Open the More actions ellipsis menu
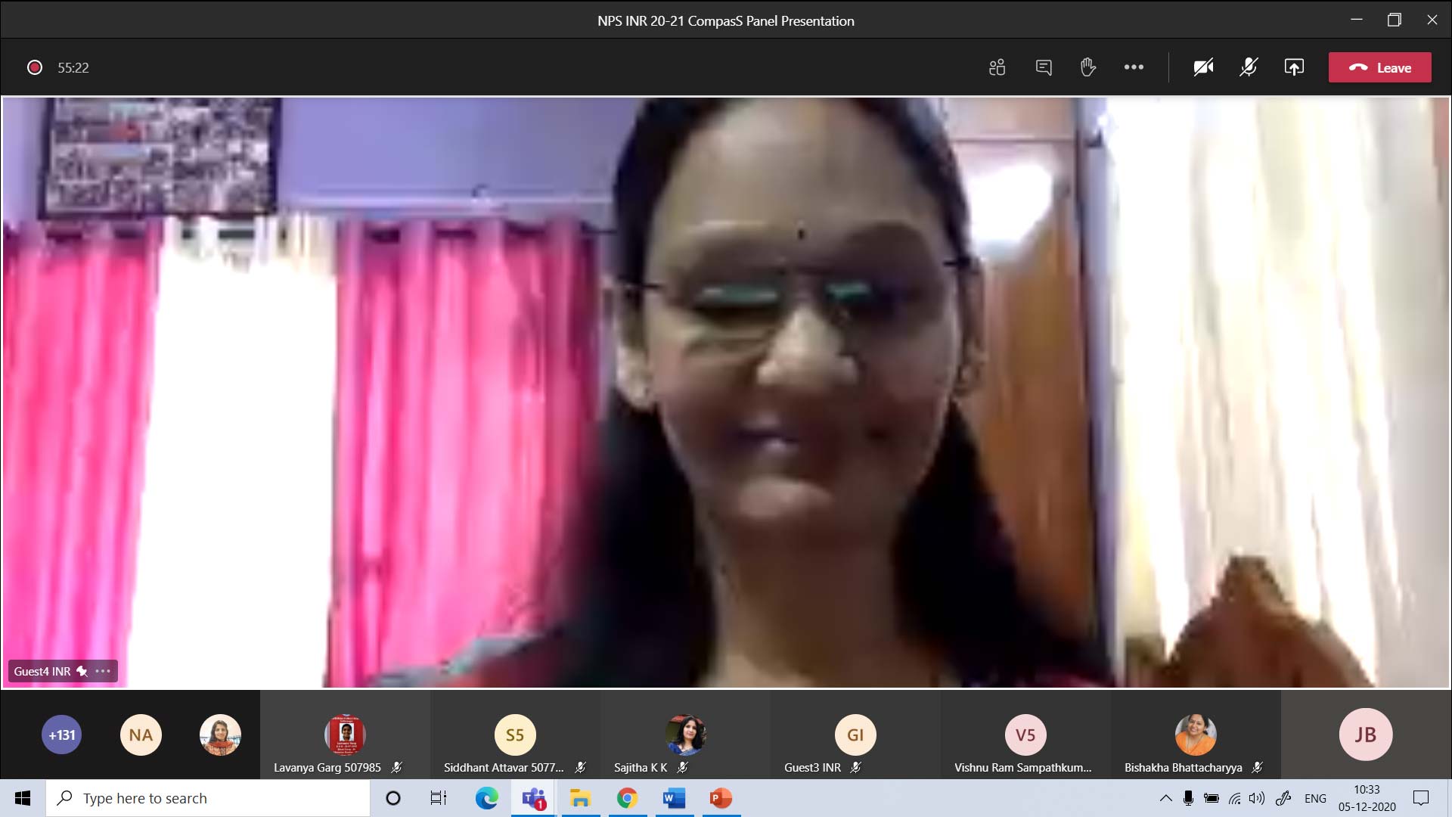The height and width of the screenshot is (817, 1452). pos(1134,67)
